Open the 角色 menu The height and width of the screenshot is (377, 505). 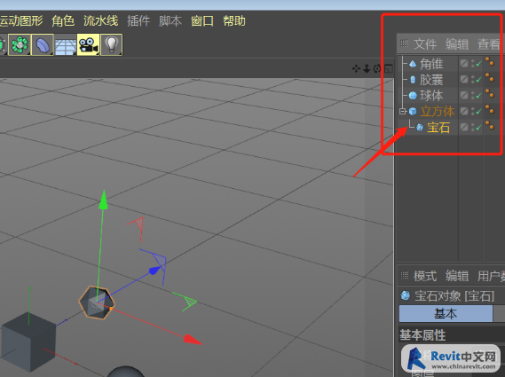[63, 21]
